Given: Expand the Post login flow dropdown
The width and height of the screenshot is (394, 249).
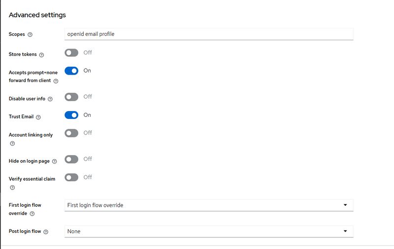Looking at the screenshot, I should [x=209, y=231].
